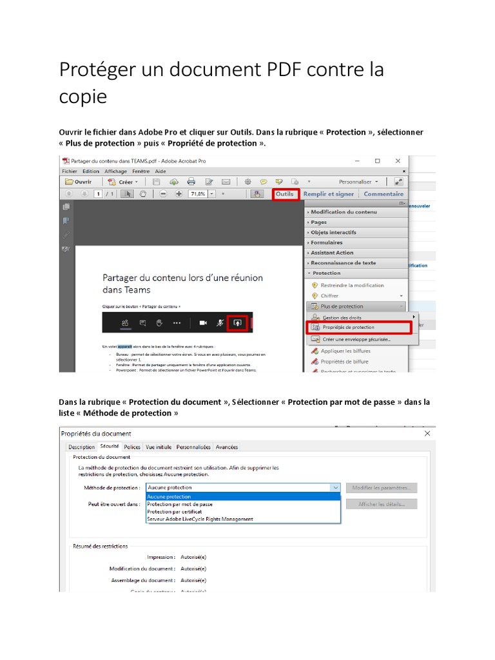Click the Ouvrir folder button in Acrobat

pos(78,182)
